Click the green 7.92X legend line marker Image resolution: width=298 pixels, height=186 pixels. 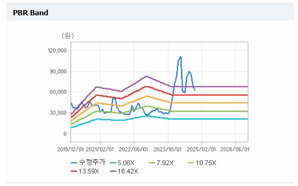click(152, 163)
